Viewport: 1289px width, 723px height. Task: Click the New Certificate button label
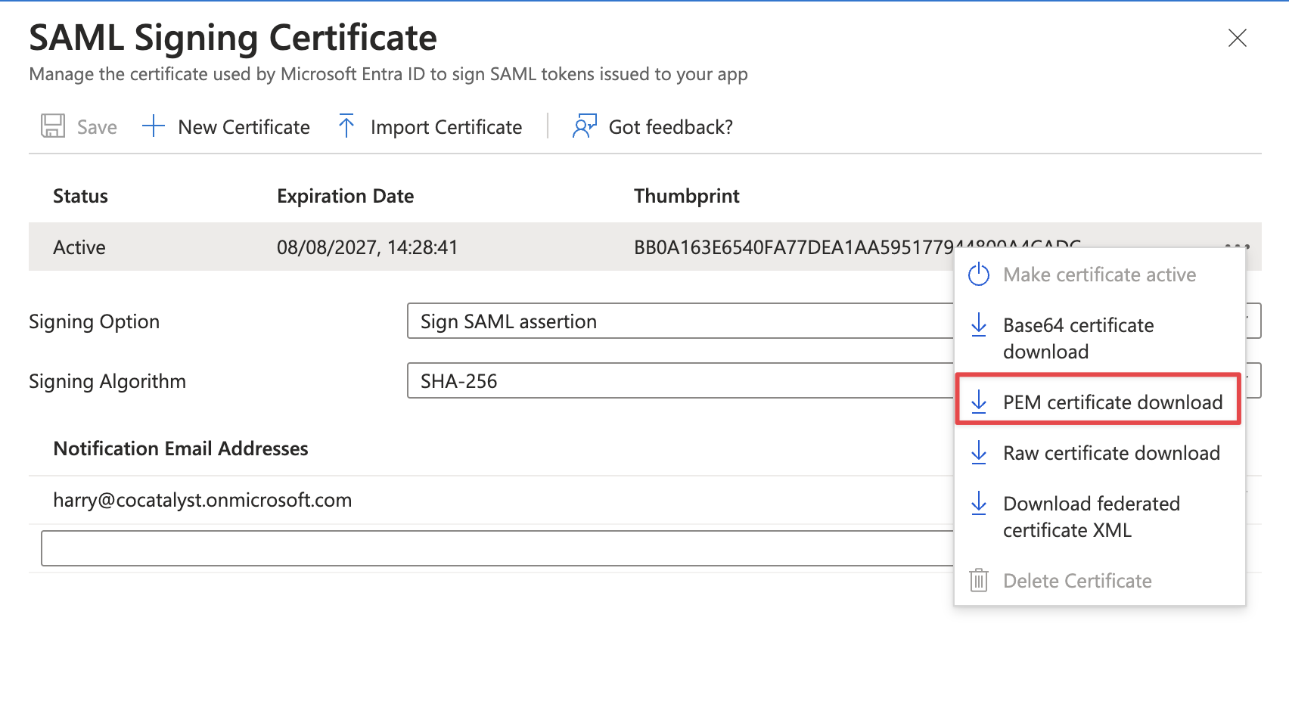click(244, 127)
